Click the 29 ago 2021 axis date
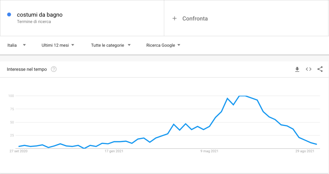This screenshot has width=329, height=174. (305, 151)
